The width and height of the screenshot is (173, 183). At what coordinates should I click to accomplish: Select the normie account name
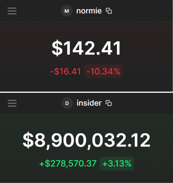89,11
